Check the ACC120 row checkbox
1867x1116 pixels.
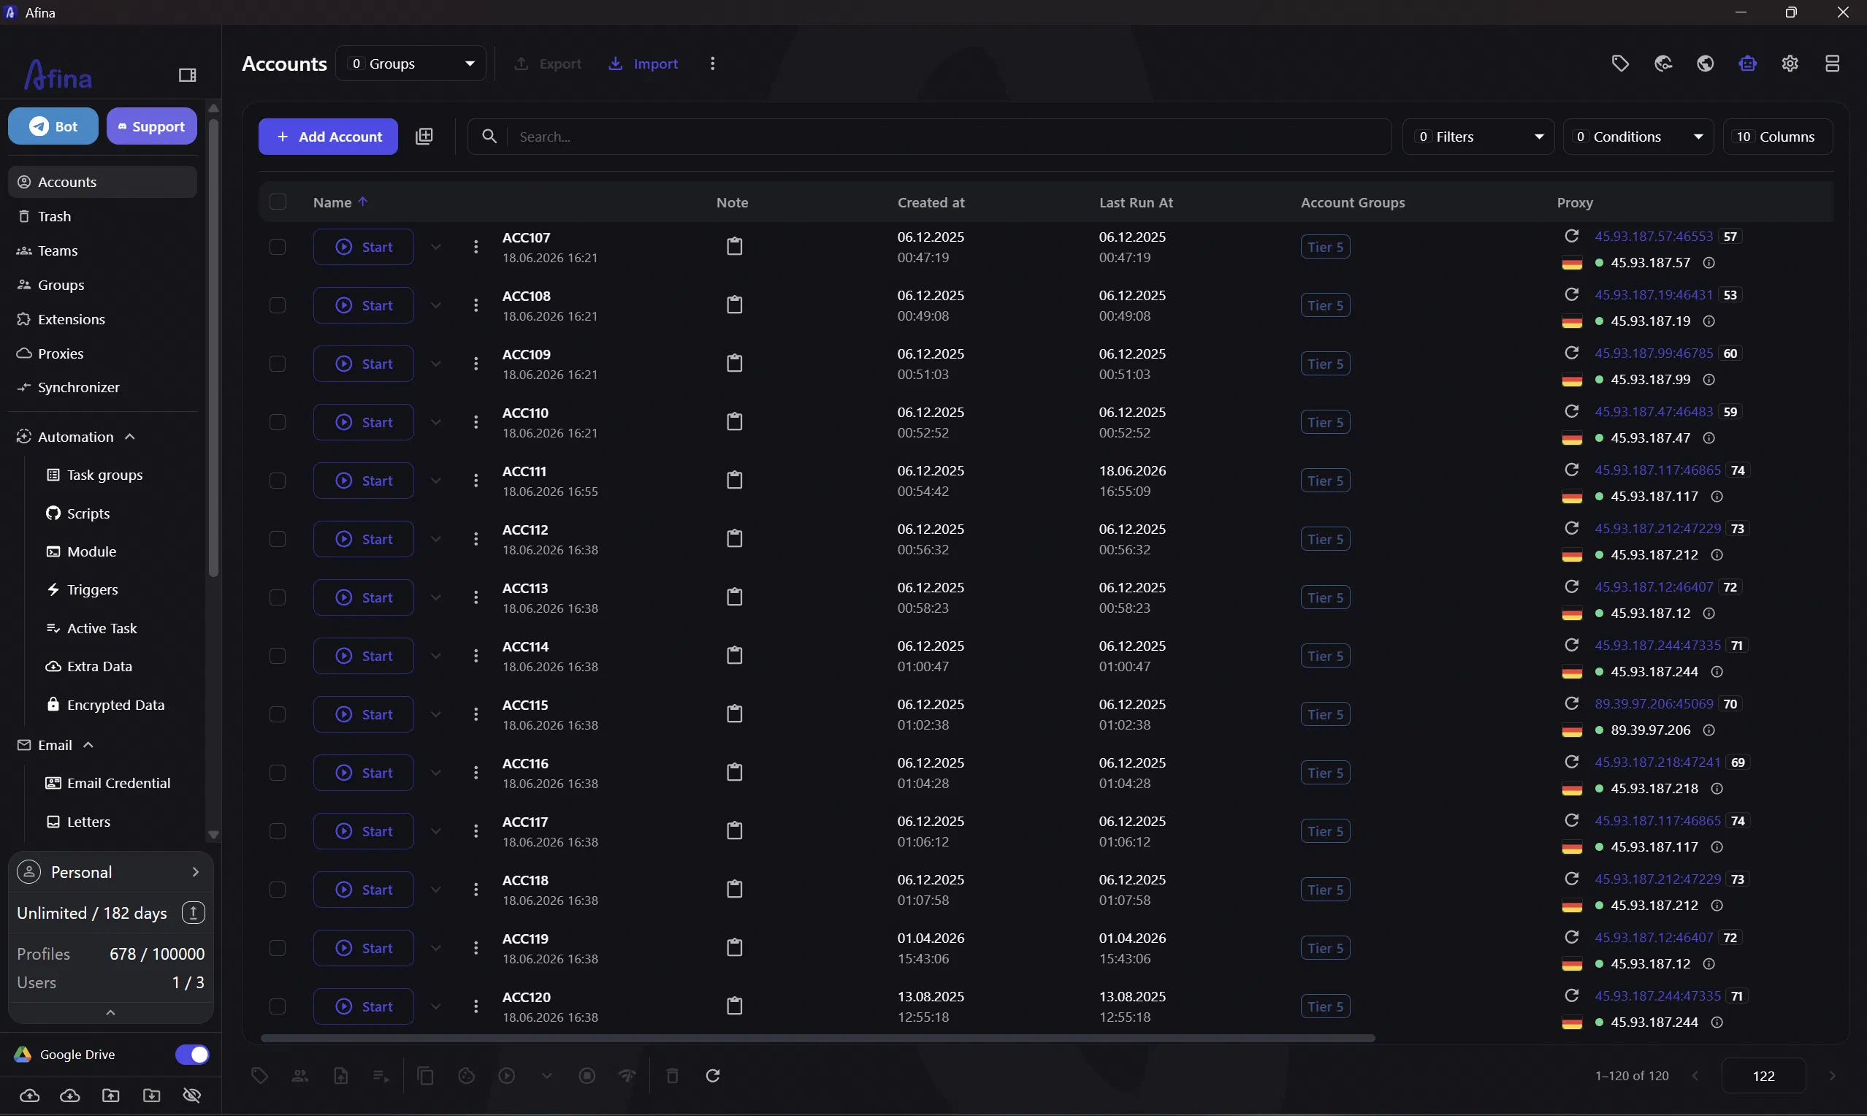(278, 1007)
